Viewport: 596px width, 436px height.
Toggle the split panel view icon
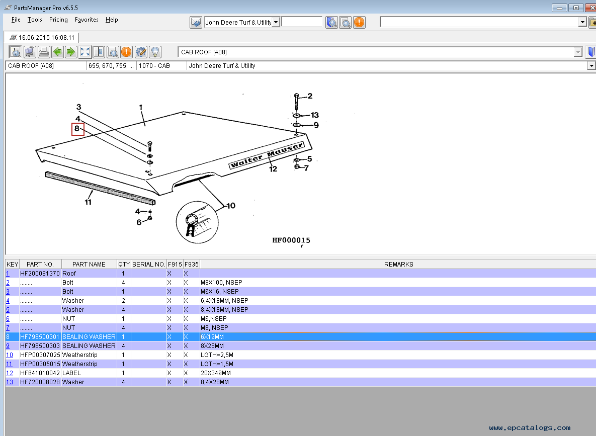(99, 52)
